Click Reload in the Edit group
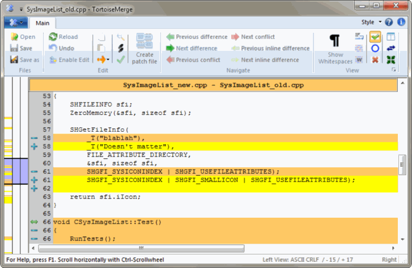This screenshot has height=268, width=412. [x=63, y=37]
